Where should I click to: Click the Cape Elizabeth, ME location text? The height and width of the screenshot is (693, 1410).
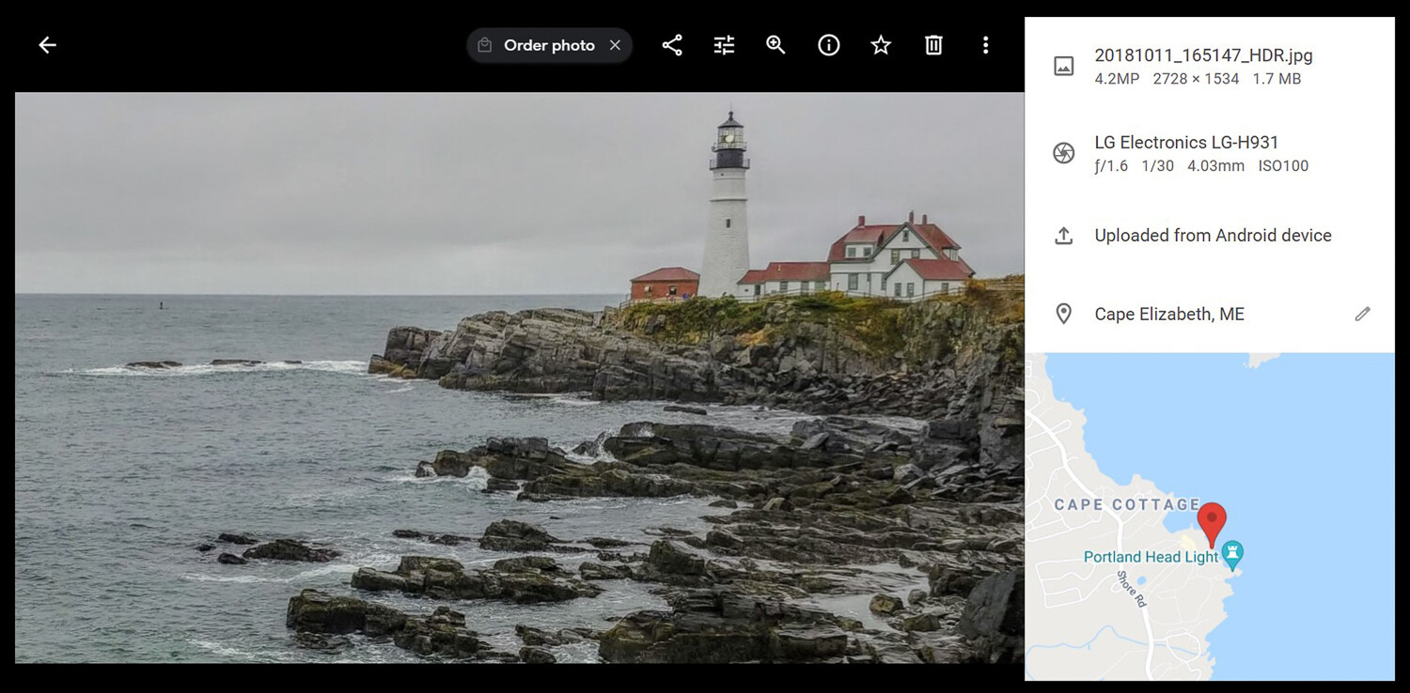pyautogui.click(x=1168, y=314)
